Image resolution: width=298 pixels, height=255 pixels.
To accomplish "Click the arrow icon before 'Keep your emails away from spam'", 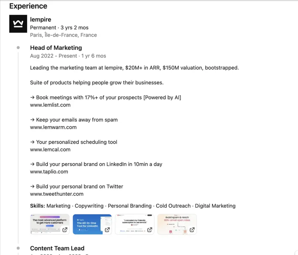I will (32, 120).
